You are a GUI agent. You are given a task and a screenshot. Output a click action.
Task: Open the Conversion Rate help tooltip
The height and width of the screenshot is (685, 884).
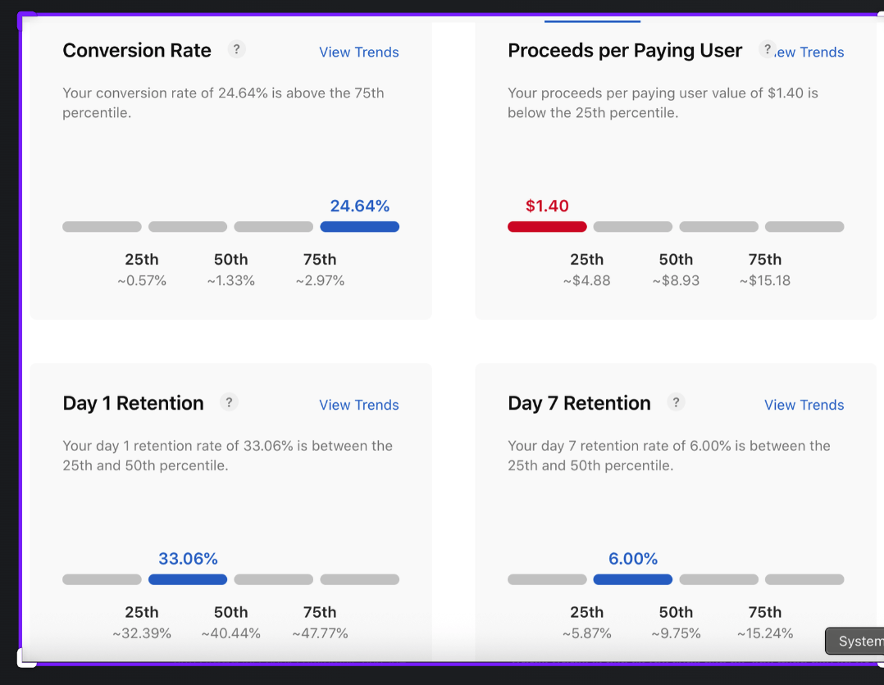point(236,49)
